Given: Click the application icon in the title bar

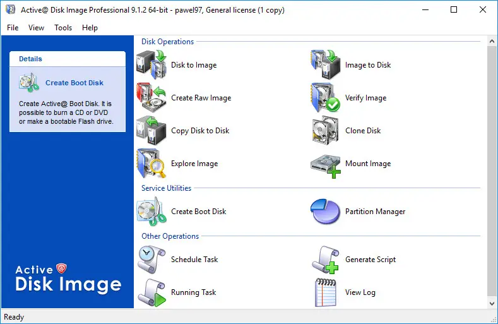Looking at the screenshot, I should [x=10, y=9].
